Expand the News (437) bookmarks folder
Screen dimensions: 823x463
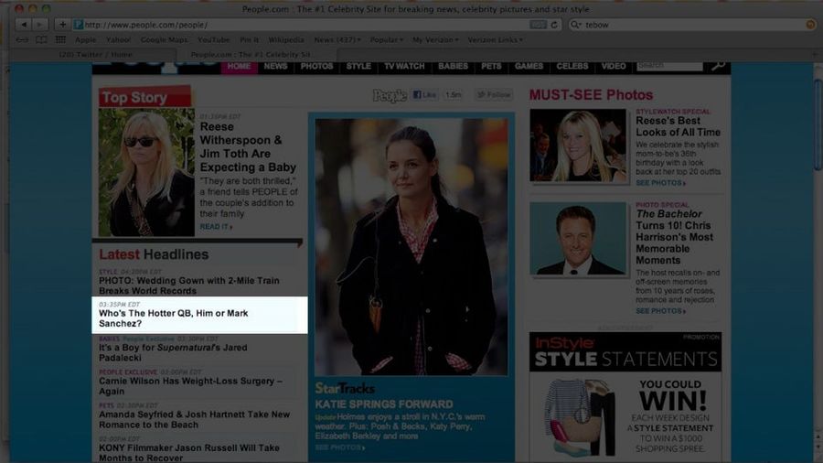pos(337,40)
